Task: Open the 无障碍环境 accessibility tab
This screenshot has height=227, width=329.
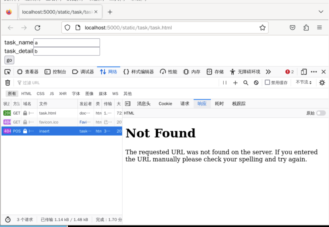Action: [x=245, y=72]
